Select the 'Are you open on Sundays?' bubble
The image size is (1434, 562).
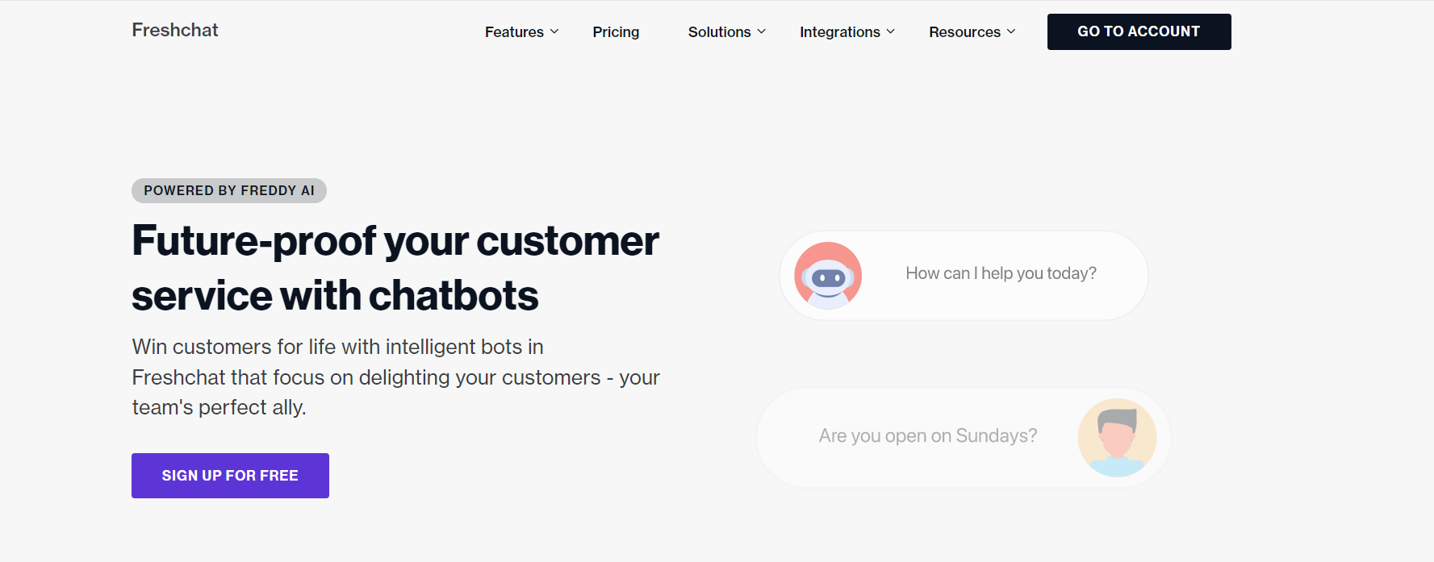tap(927, 436)
